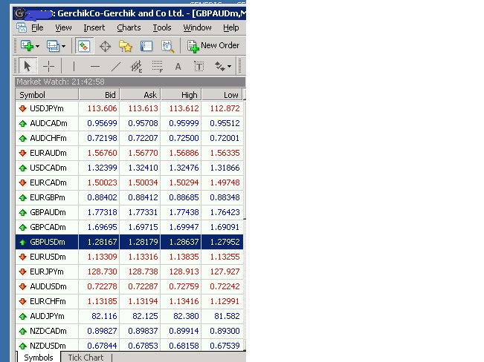
Task: Select the Text Label tool
Action: tap(199, 66)
